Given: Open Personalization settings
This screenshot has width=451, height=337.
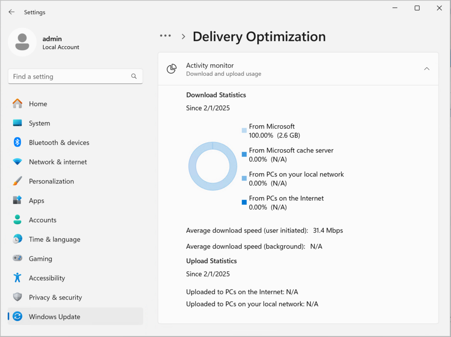Looking at the screenshot, I should point(75,181).
